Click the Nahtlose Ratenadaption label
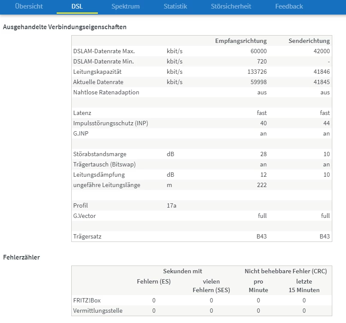346x323 pixels. (x=106, y=92)
